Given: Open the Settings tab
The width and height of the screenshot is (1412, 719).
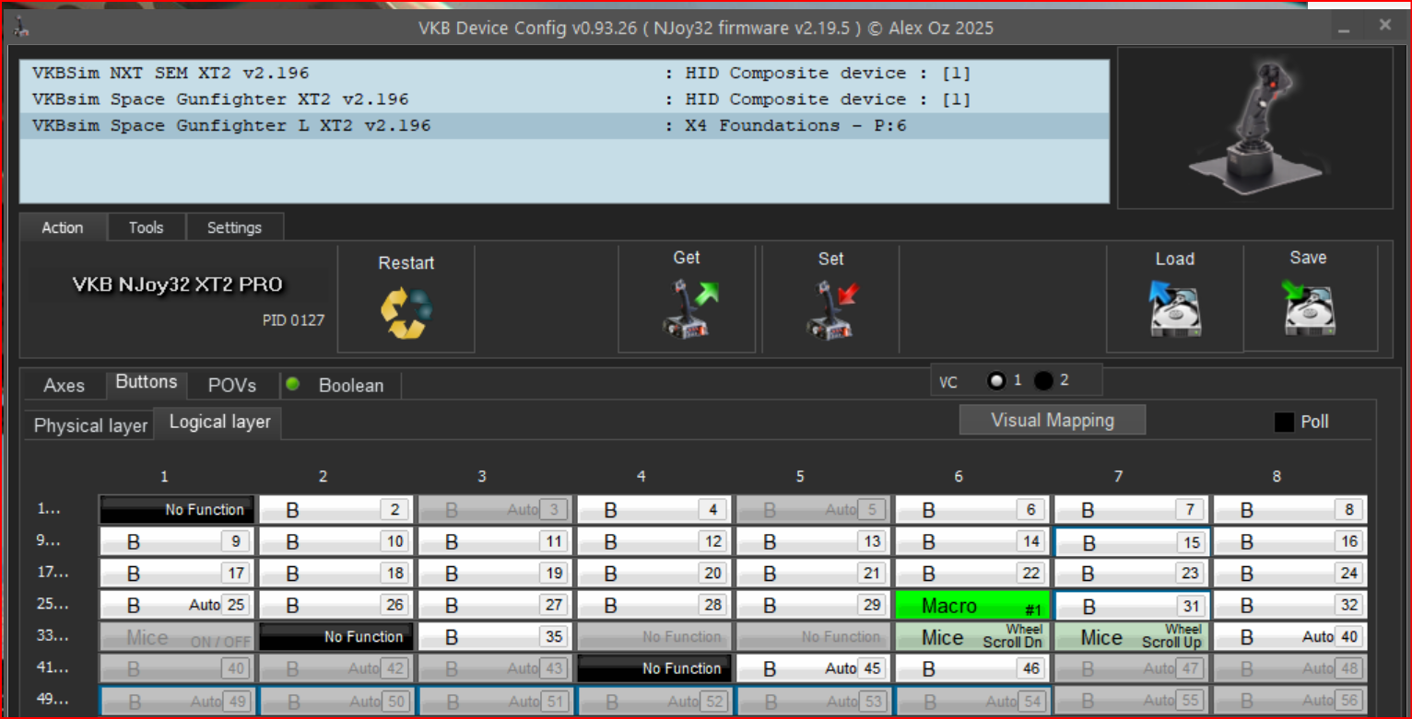Looking at the screenshot, I should point(234,227).
